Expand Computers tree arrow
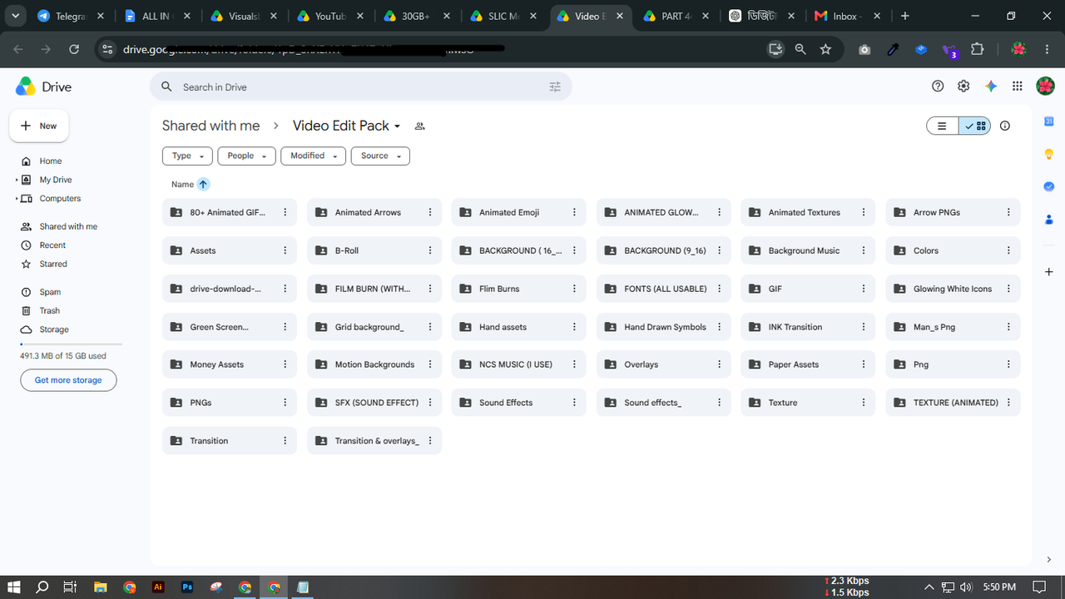The width and height of the screenshot is (1065, 599). click(17, 199)
